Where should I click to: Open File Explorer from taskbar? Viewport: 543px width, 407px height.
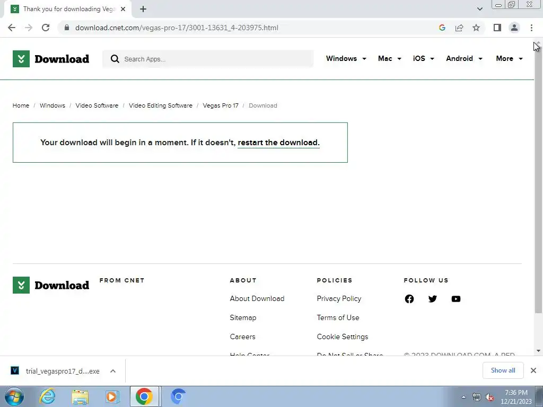[80, 396]
